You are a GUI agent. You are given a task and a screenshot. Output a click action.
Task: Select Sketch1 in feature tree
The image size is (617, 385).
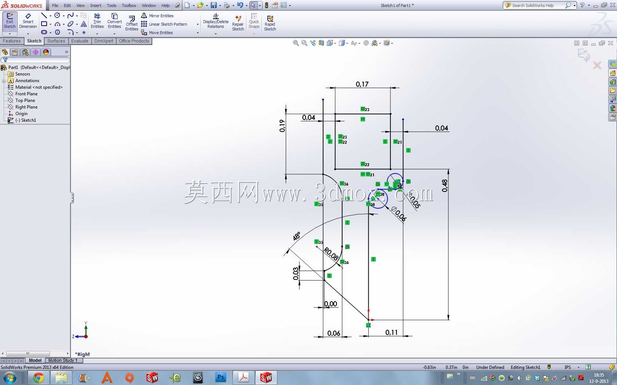pos(25,120)
